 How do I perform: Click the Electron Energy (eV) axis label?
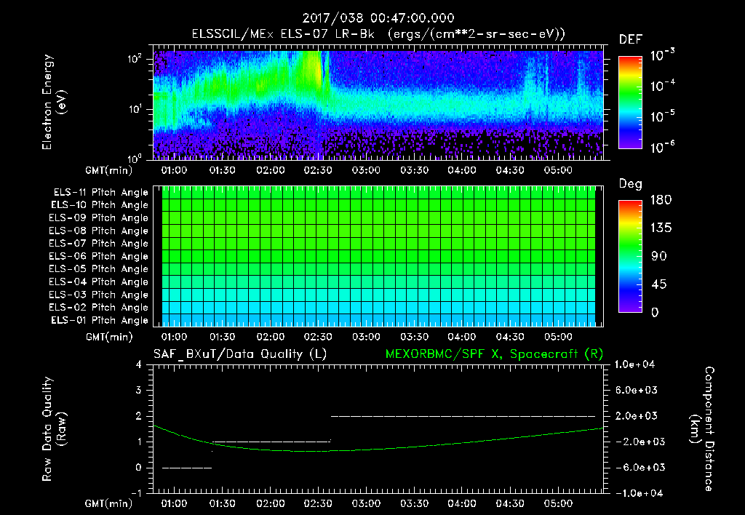[54, 102]
